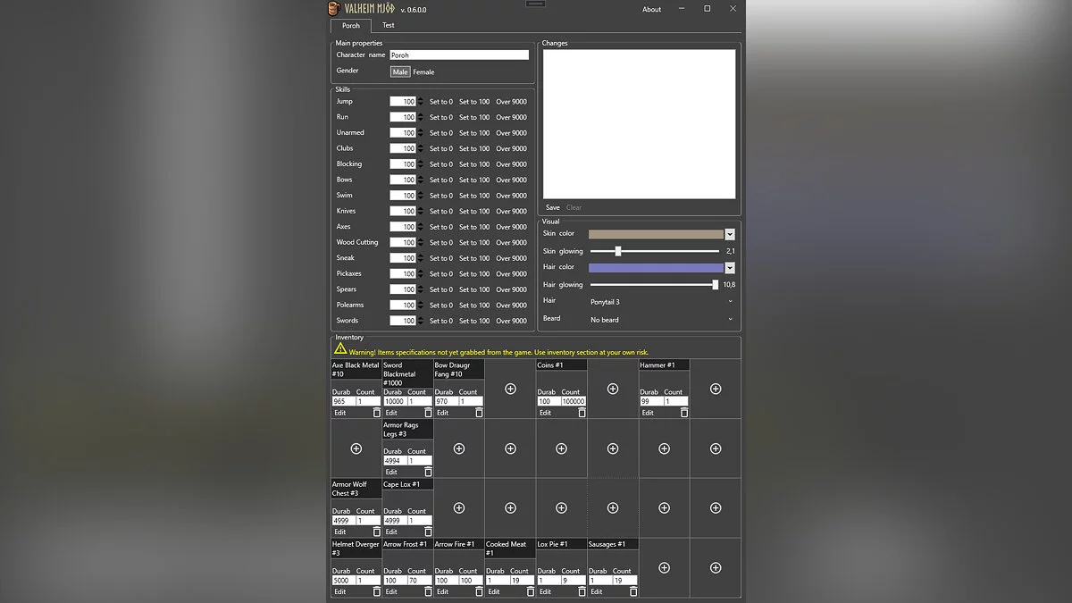Image resolution: width=1072 pixels, height=603 pixels.
Task: Add item in slot right of Bow Draugr Fang
Action: click(510, 389)
